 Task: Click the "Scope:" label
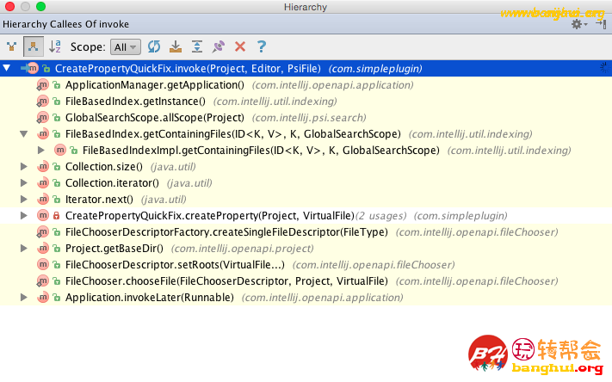(88, 47)
